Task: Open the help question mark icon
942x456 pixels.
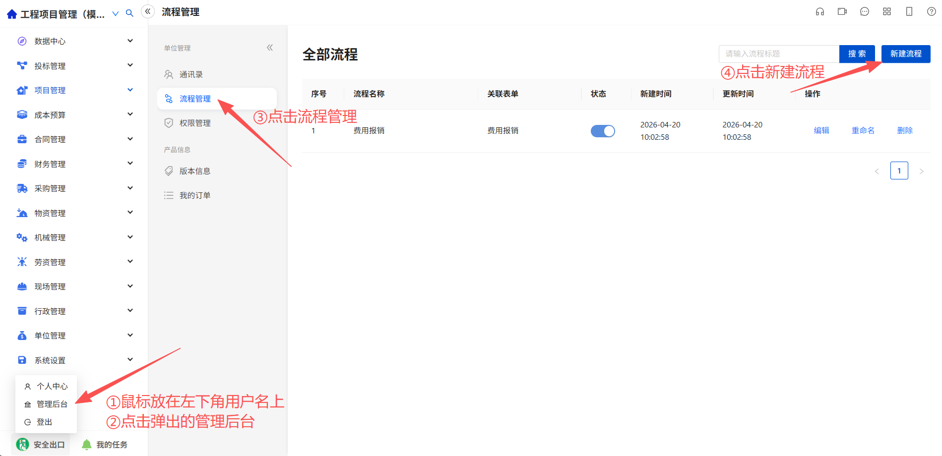Action: [932, 12]
